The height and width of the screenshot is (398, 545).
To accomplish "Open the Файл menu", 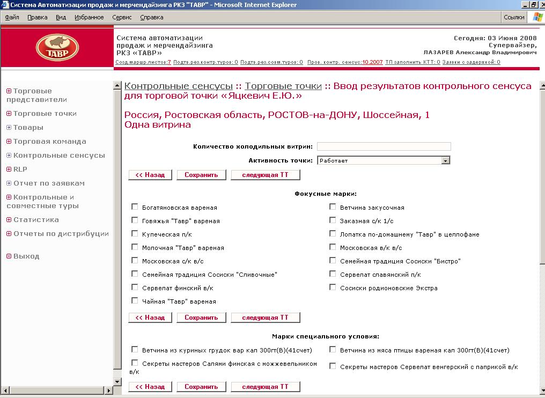I will click(12, 17).
